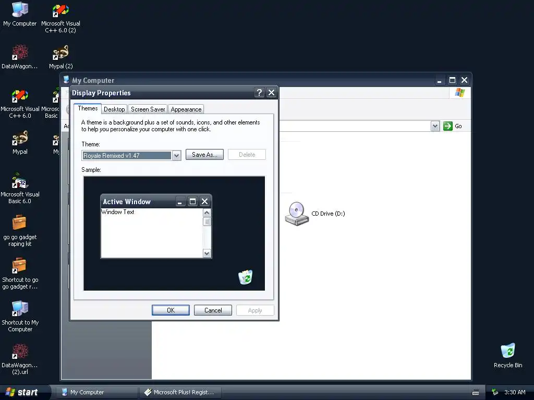The height and width of the screenshot is (400, 534).
Task: Select the CD Drive (D:) icon
Action: click(x=297, y=214)
